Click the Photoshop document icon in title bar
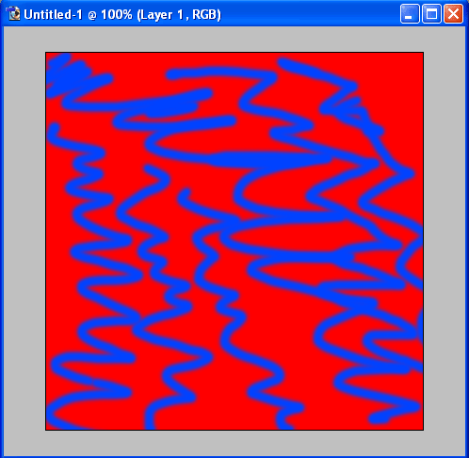This screenshot has height=458, width=469. [13, 14]
